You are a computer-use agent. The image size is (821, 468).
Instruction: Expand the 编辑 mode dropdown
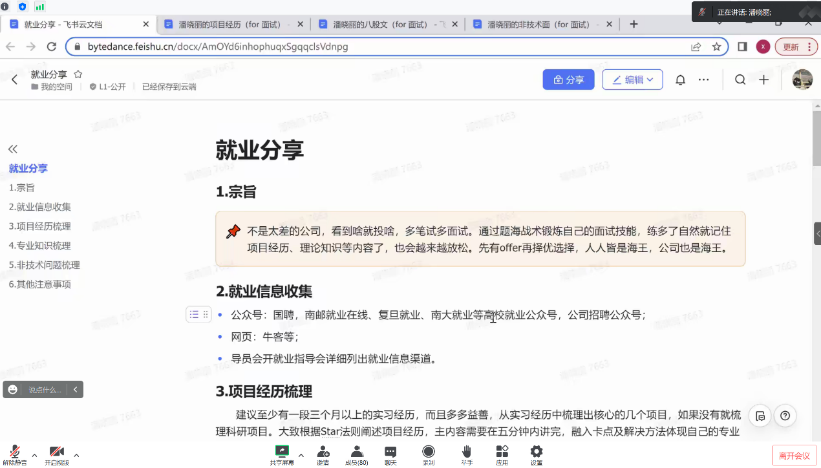coord(650,80)
